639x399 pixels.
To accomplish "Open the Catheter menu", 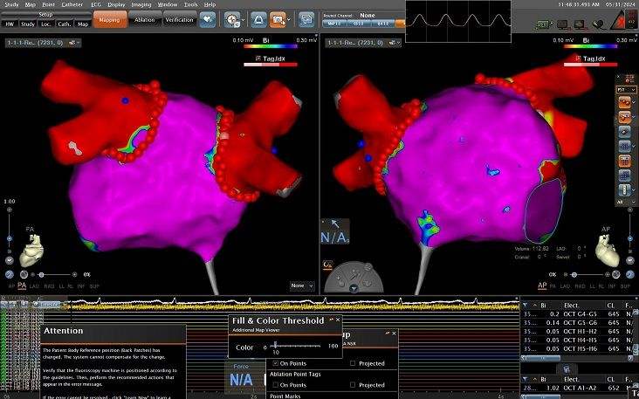I will [x=72, y=4].
